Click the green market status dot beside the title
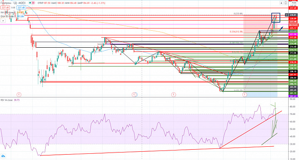 30,3
